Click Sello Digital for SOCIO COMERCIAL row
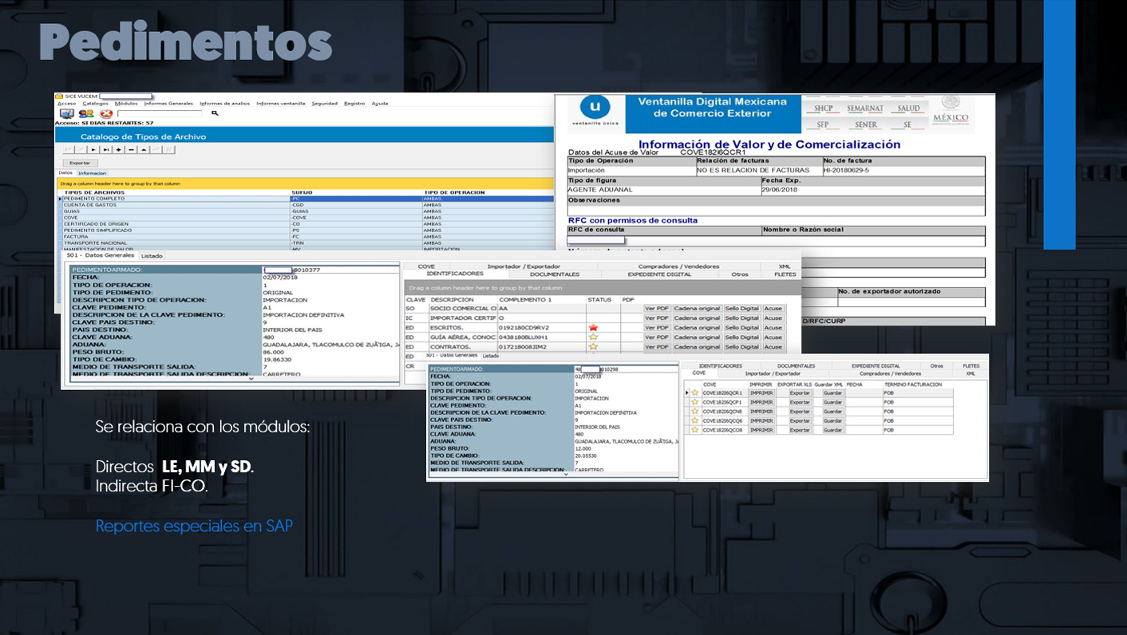 point(741,308)
